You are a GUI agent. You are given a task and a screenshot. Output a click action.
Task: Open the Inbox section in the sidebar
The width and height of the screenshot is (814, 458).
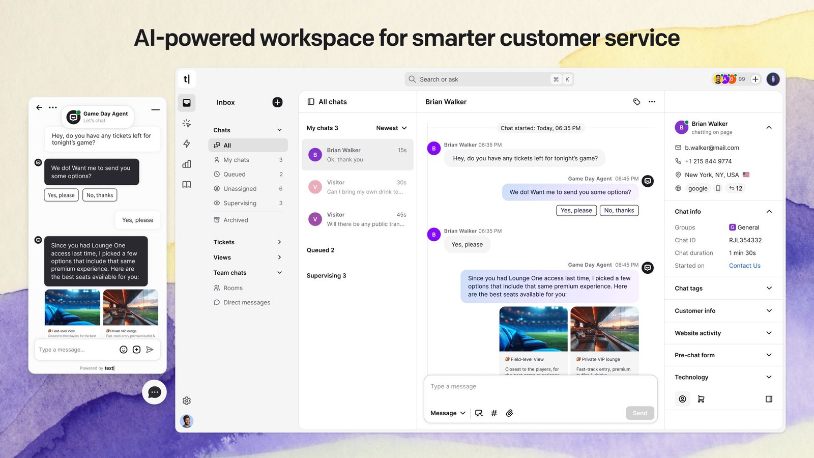point(187,102)
